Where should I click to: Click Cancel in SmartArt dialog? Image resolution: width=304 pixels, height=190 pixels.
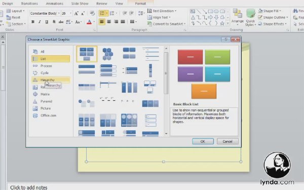227,141
